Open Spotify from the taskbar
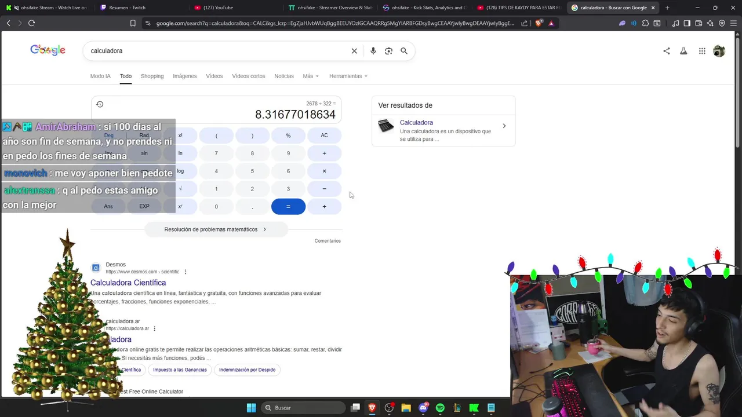Image resolution: width=742 pixels, height=417 pixels. click(x=440, y=408)
